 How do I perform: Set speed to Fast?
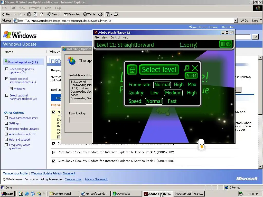coord(172,101)
